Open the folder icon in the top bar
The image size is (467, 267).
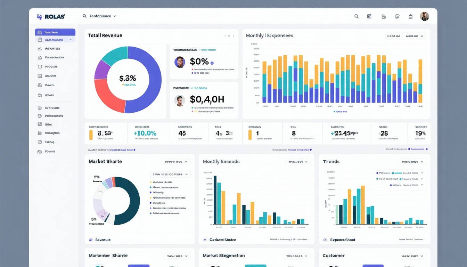[384, 16]
